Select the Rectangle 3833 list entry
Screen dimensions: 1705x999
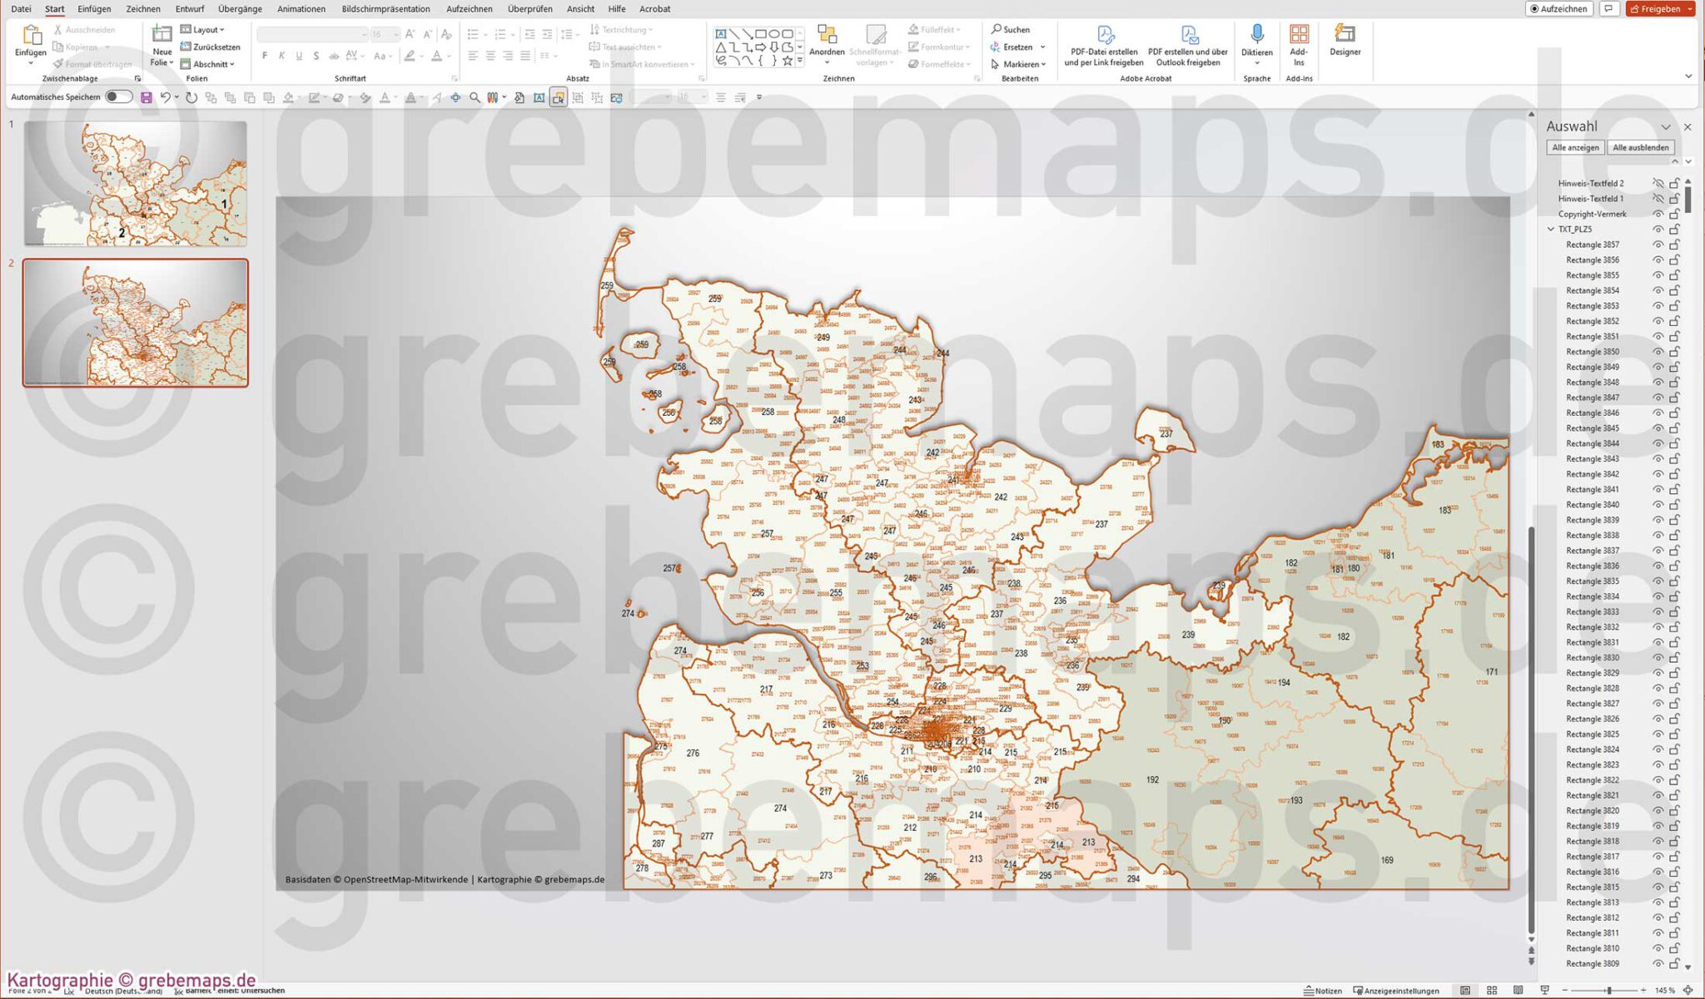point(1592,611)
